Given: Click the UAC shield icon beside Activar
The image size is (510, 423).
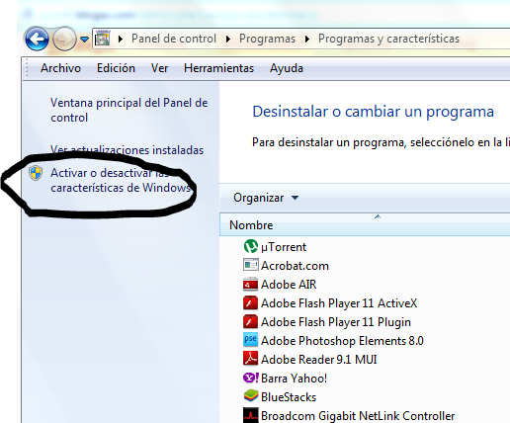Looking at the screenshot, I should pyautogui.click(x=36, y=173).
